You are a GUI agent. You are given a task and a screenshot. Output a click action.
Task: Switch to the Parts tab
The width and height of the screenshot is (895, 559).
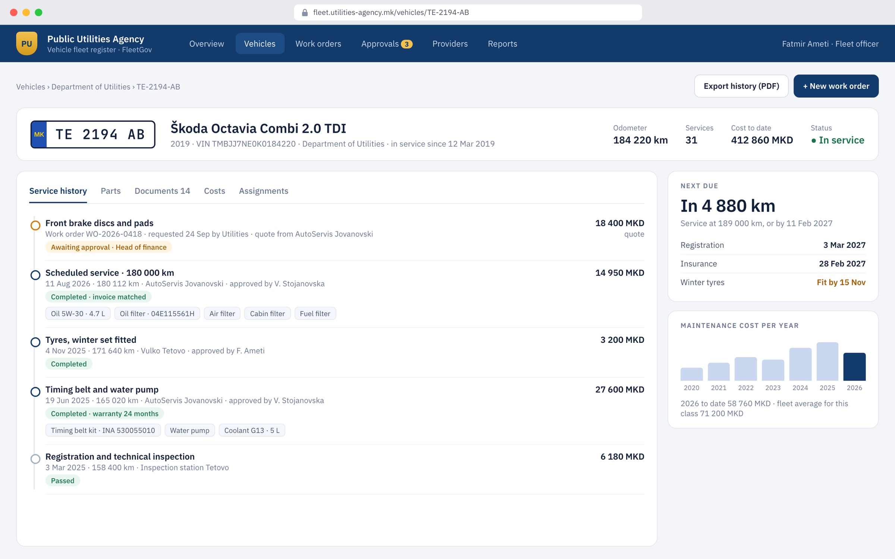pyautogui.click(x=111, y=191)
